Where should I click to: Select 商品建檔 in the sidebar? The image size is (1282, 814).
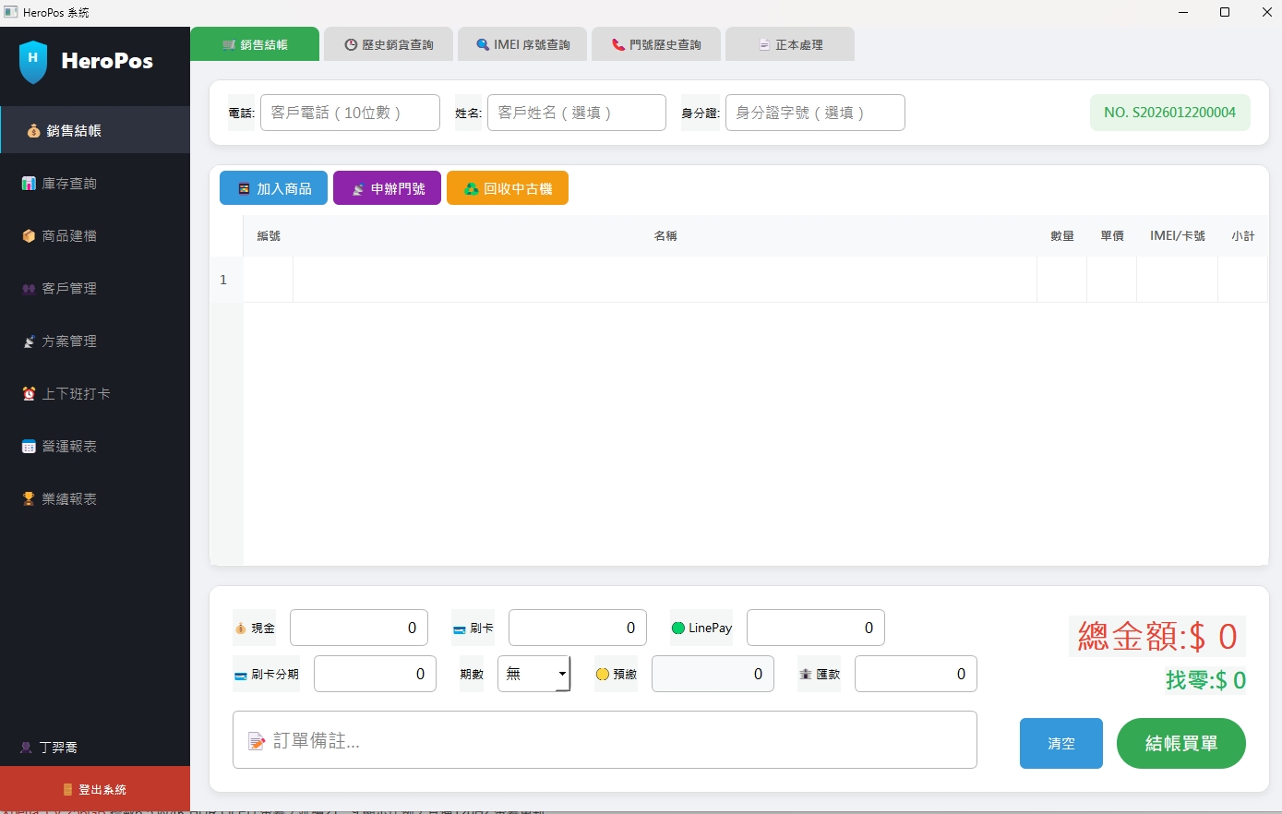tap(69, 235)
